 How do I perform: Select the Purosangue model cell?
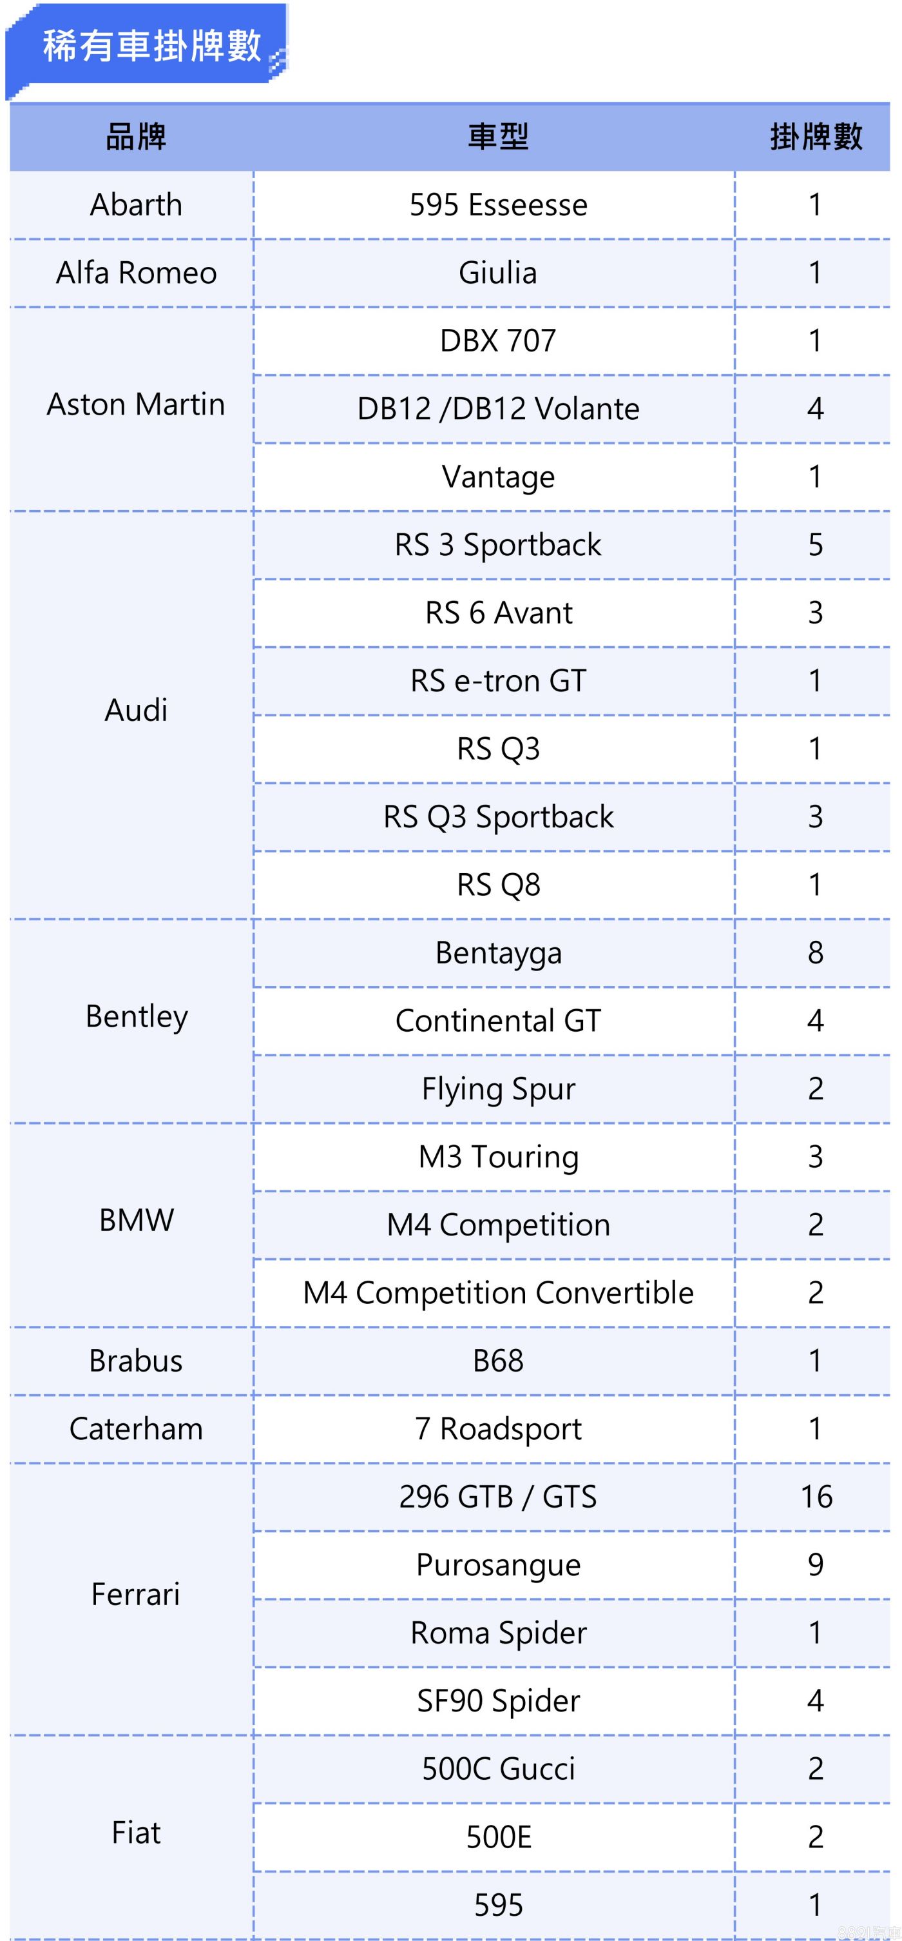[x=497, y=1565]
